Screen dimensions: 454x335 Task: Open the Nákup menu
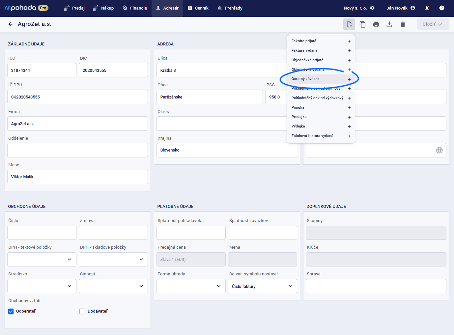coord(103,8)
